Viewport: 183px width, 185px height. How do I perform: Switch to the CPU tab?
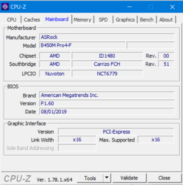pos(12,19)
